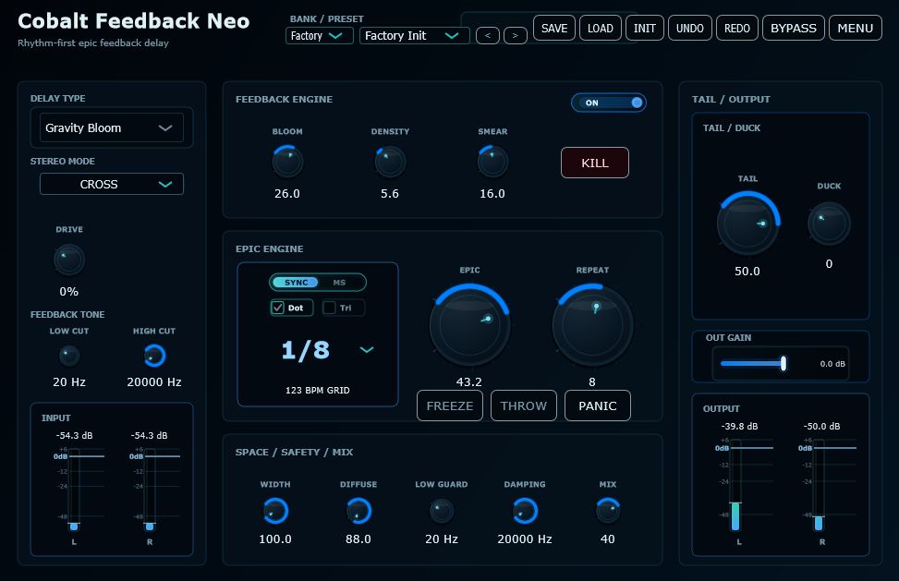This screenshot has height=581, width=899.
Task: Click the INIT button
Action: [x=644, y=28]
